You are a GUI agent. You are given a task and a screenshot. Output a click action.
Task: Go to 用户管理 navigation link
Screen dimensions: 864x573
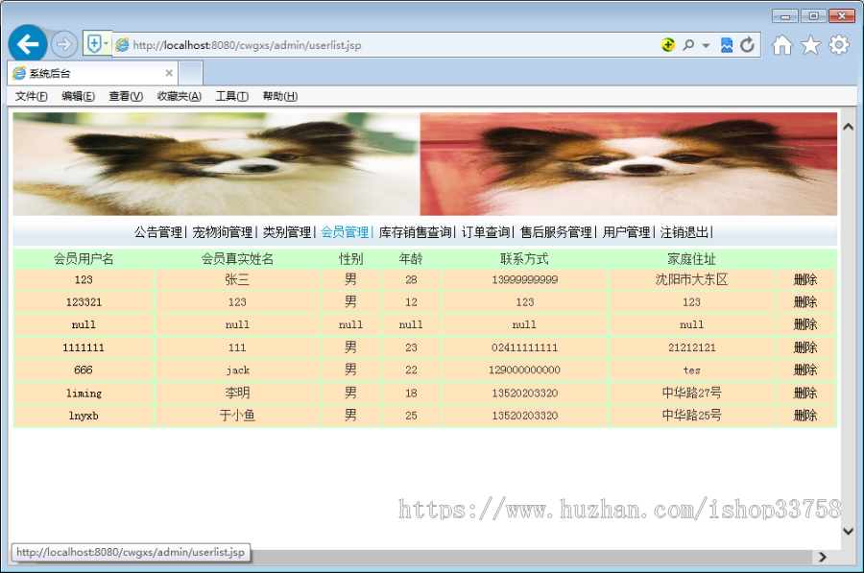pos(627,232)
